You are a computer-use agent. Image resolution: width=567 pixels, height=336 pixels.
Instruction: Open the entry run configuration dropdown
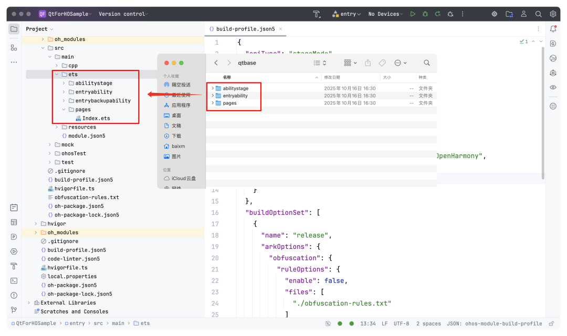pyautogui.click(x=346, y=14)
